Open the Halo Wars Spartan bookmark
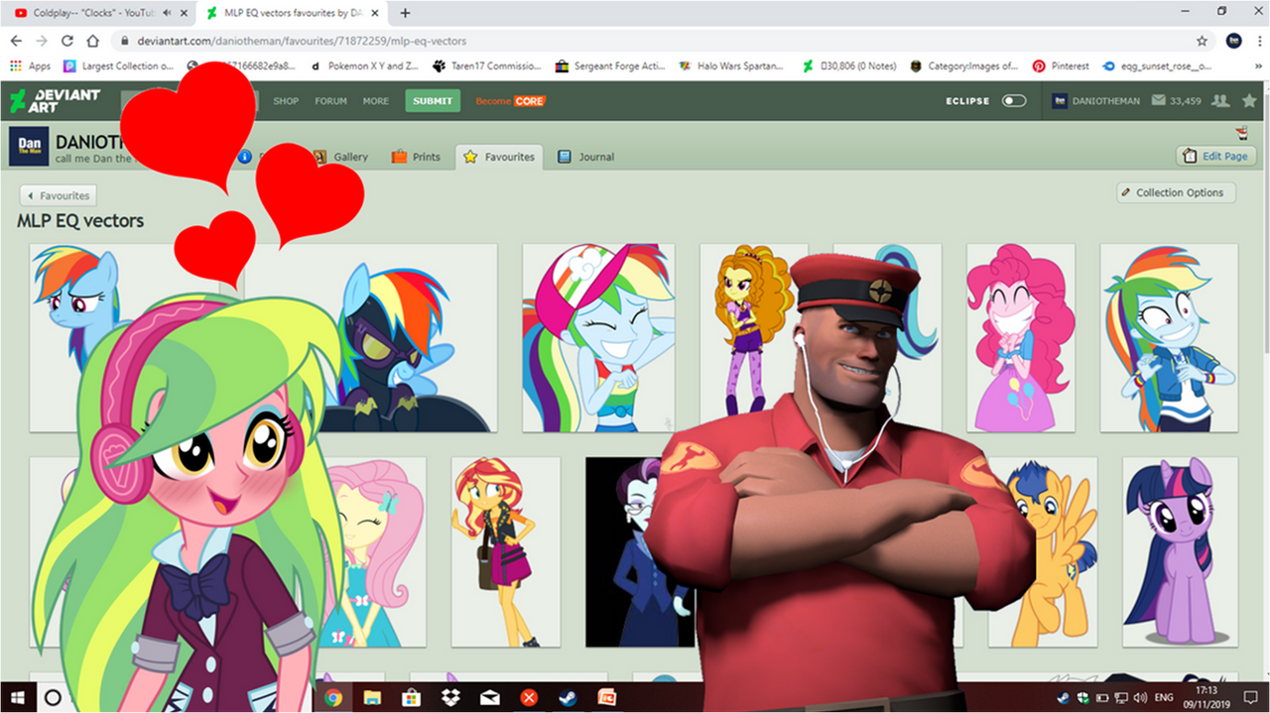Image resolution: width=1270 pixels, height=713 pixels. pyautogui.click(x=733, y=66)
